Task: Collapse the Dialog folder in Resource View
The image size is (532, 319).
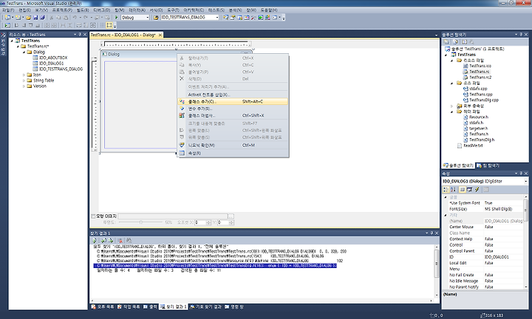Action: pos(24,52)
